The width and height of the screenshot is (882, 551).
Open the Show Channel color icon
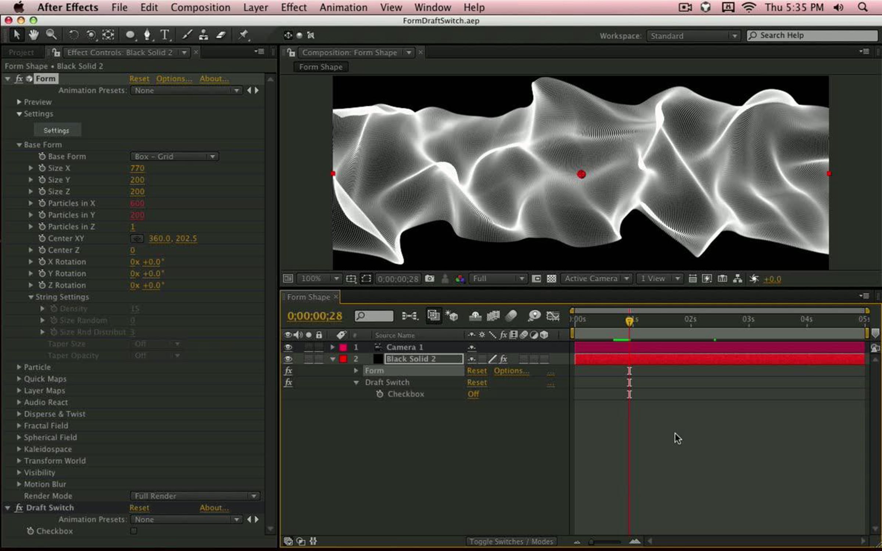(460, 279)
